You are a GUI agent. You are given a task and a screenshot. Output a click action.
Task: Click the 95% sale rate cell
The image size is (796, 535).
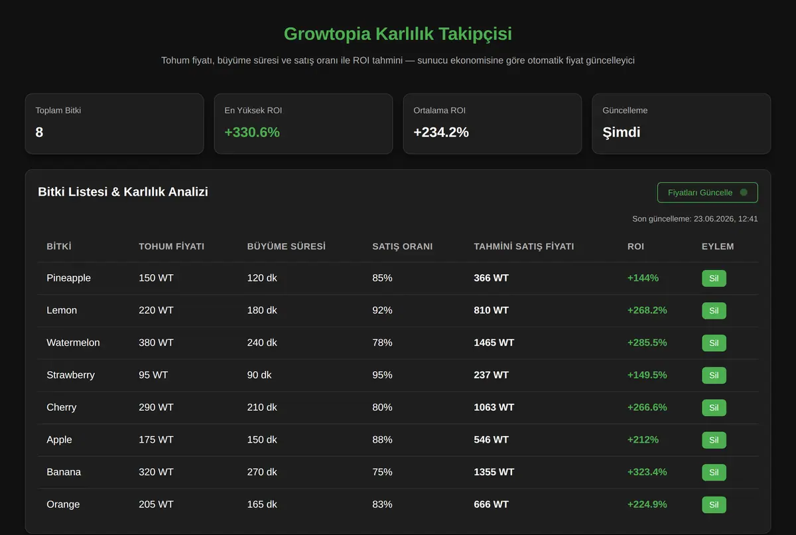click(382, 375)
